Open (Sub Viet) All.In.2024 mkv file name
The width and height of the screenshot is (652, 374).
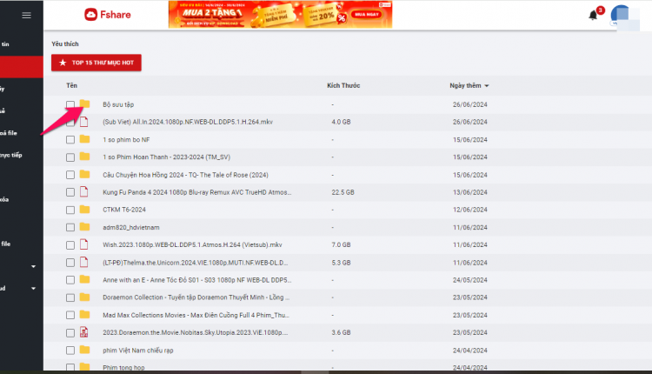pyautogui.click(x=188, y=122)
